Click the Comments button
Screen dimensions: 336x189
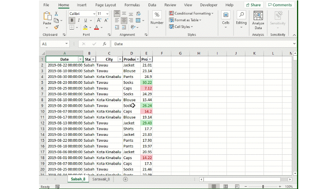(280, 5)
